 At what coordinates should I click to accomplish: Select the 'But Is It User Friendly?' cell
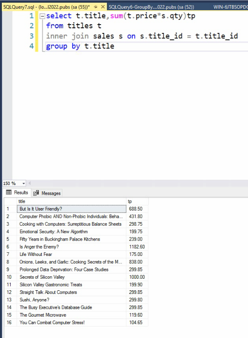click(x=72, y=209)
